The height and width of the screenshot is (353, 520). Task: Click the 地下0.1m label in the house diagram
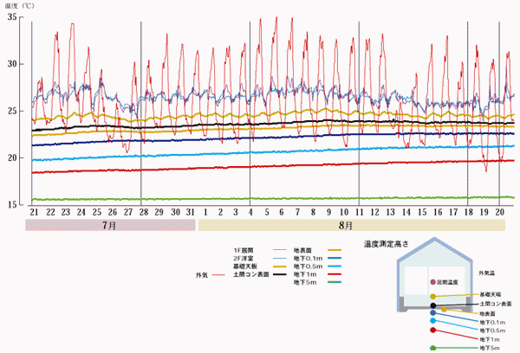(x=493, y=322)
